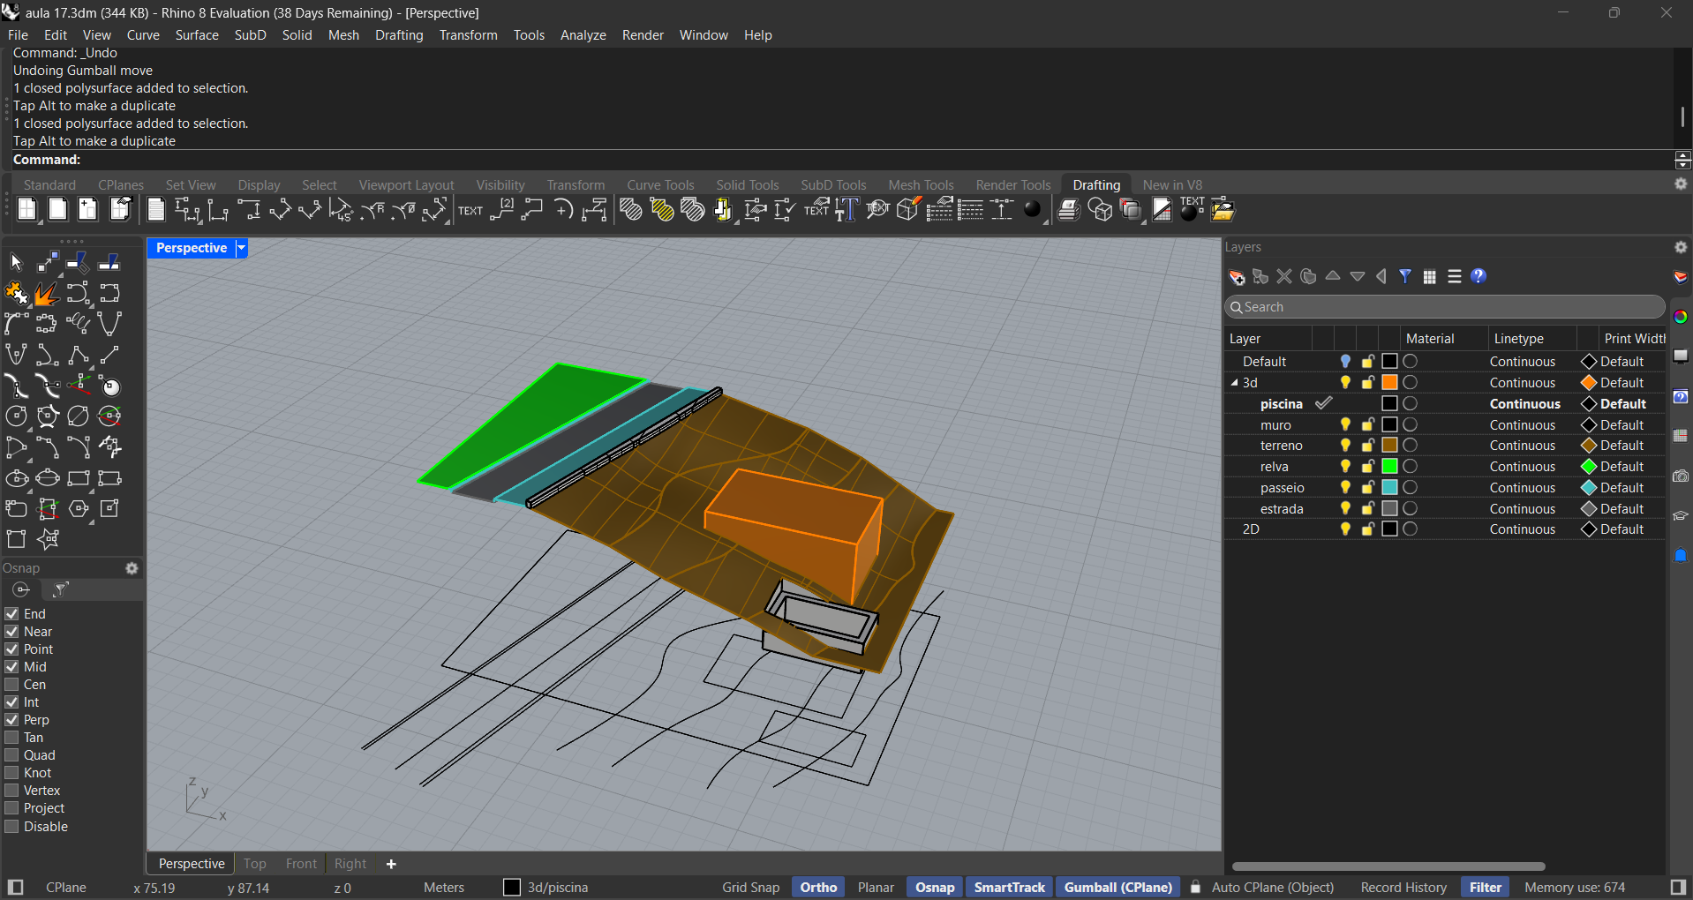Screen dimensions: 1693x900
Task: Open the Perspective viewport dropdown
Action: pyautogui.click(x=240, y=248)
